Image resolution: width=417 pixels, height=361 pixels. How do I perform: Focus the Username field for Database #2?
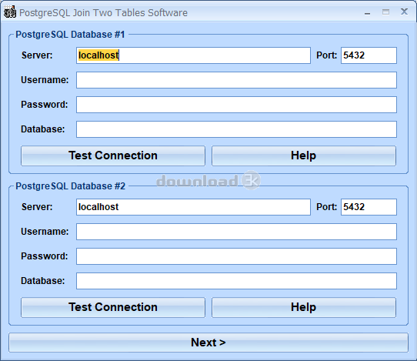click(236, 232)
